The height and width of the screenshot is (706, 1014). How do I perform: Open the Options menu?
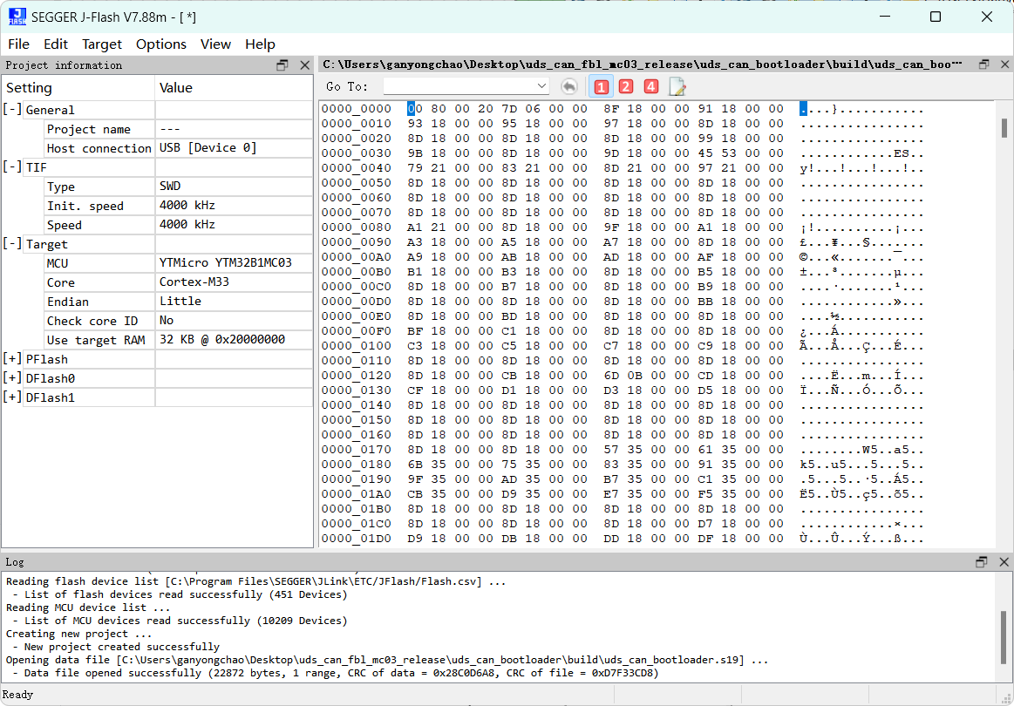161,44
